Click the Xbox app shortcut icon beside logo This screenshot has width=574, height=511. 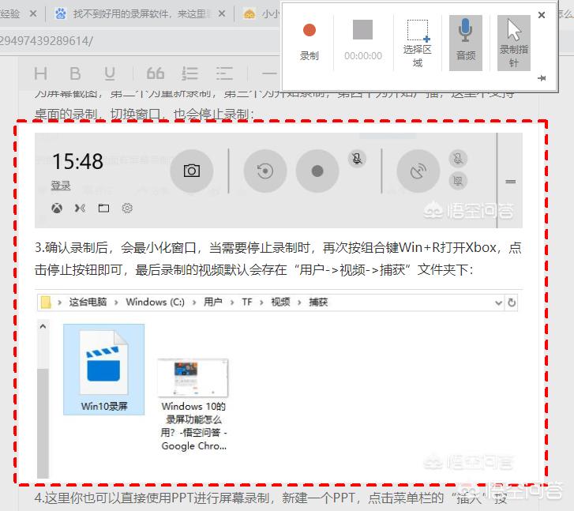pos(80,209)
